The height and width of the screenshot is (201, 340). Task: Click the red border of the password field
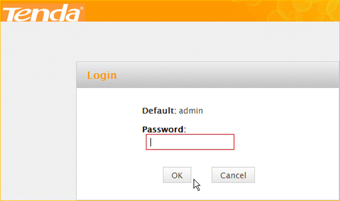click(x=190, y=135)
